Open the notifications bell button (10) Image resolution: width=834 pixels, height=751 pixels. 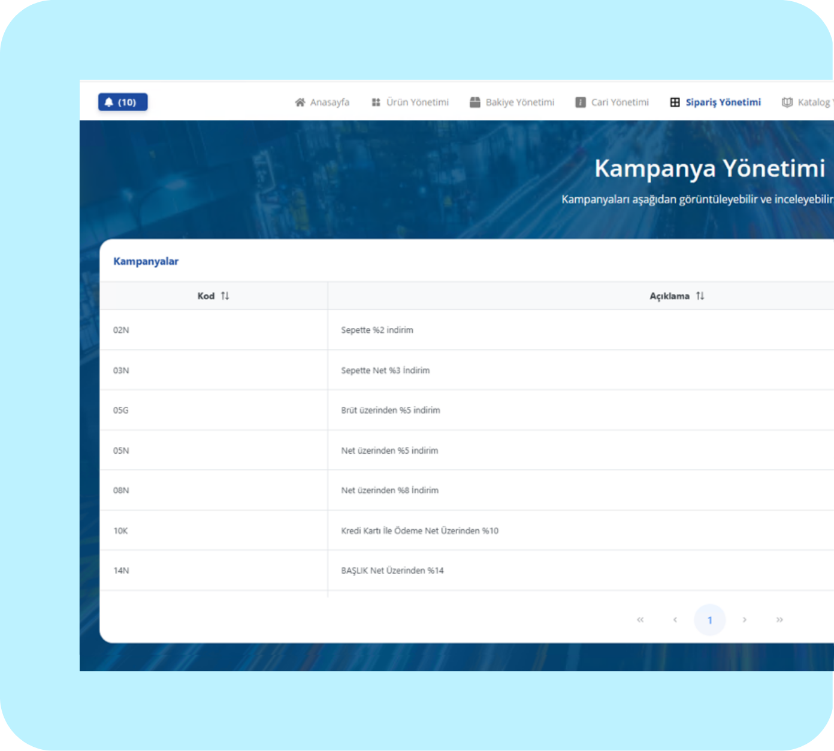(x=123, y=102)
